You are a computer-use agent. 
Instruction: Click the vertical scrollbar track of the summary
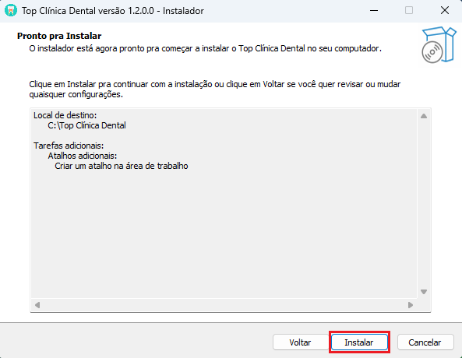tap(424, 204)
